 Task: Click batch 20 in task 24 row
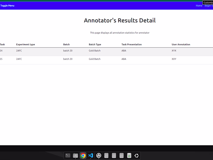point(68,51)
